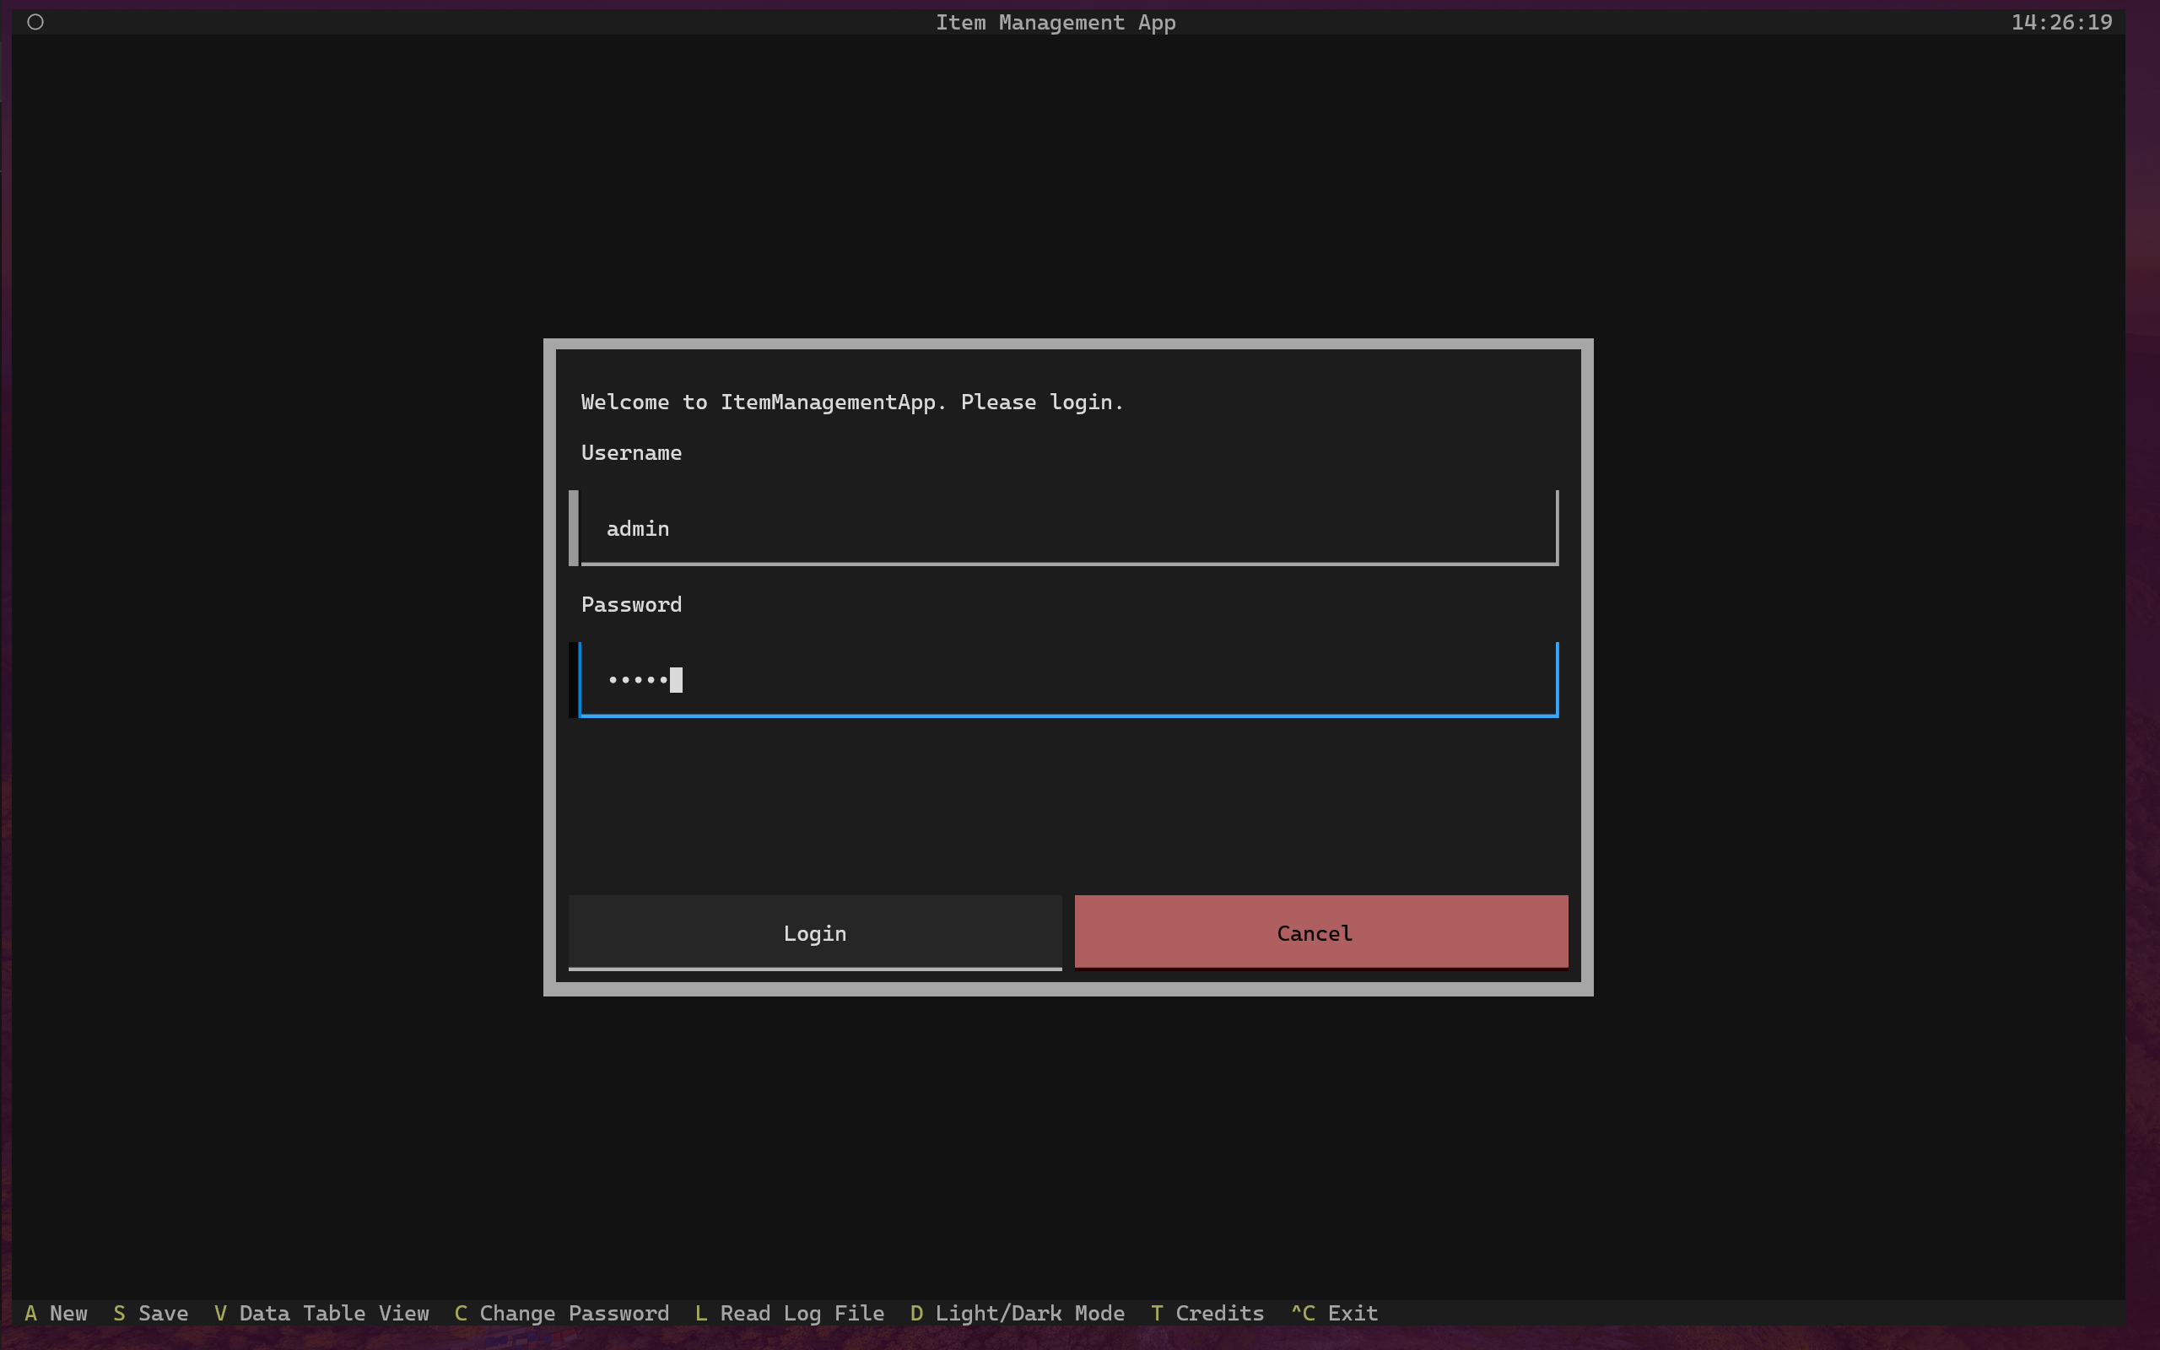Focus the Username input field
Screen dimensions: 2160x1350
pos(1067,528)
